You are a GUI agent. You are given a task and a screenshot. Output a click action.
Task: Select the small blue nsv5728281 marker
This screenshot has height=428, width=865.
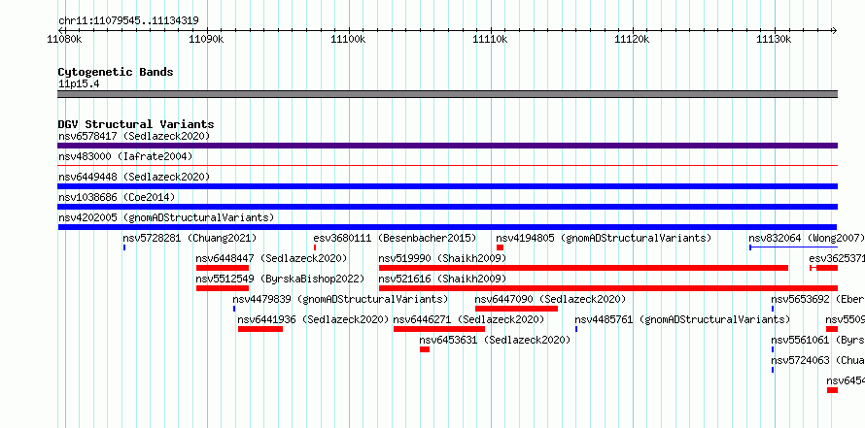click(124, 247)
